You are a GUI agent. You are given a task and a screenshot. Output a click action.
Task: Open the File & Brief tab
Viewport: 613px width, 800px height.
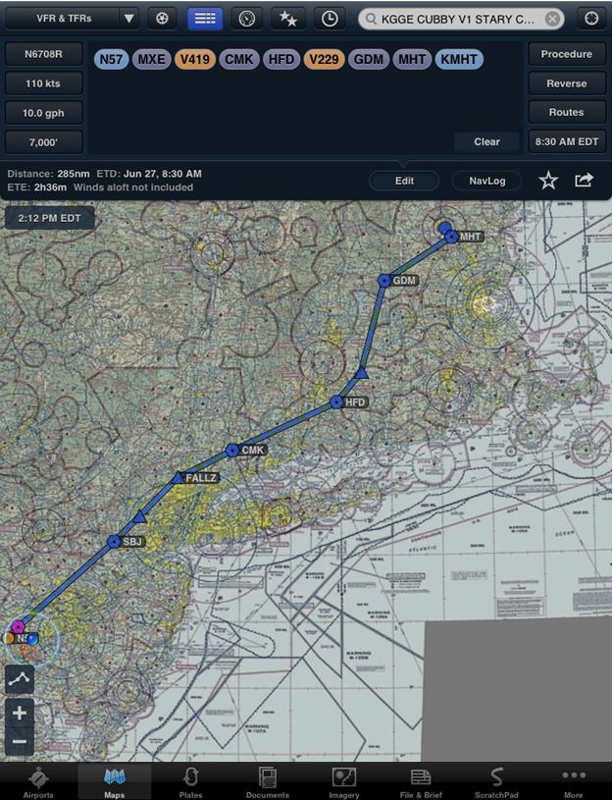click(421, 781)
